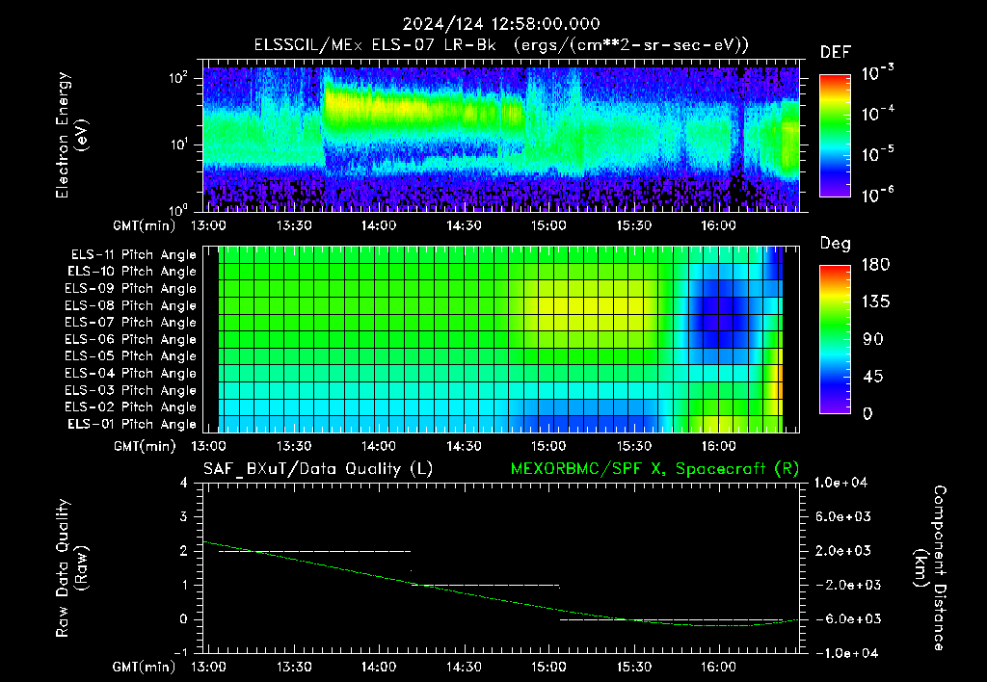The width and height of the screenshot is (987, 682).
Task: Select the ELS-03 Pitch Angle row label
Action: [131, 391]
